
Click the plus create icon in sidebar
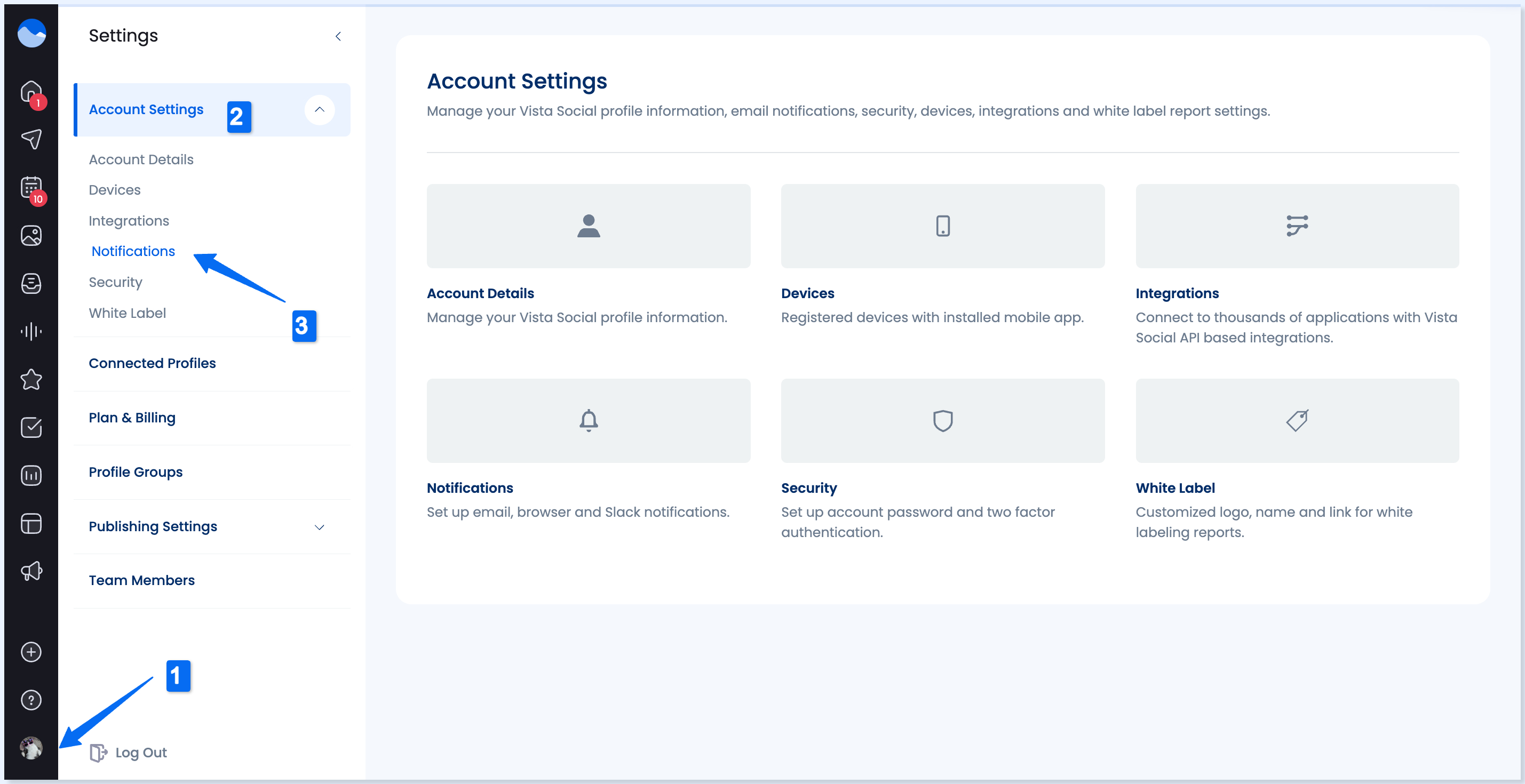pyautogui.click(x=31, y=652)
